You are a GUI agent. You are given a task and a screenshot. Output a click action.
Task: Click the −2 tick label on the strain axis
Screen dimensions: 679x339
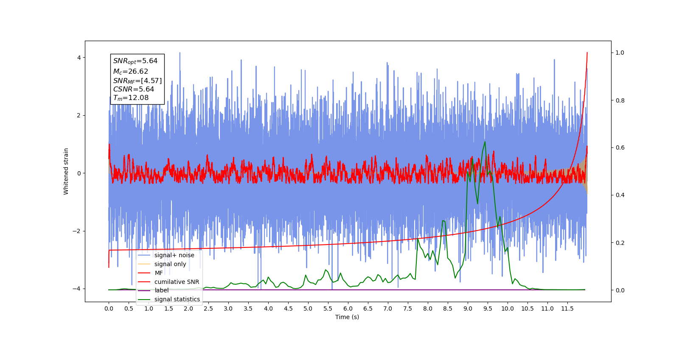click(77, 231)
